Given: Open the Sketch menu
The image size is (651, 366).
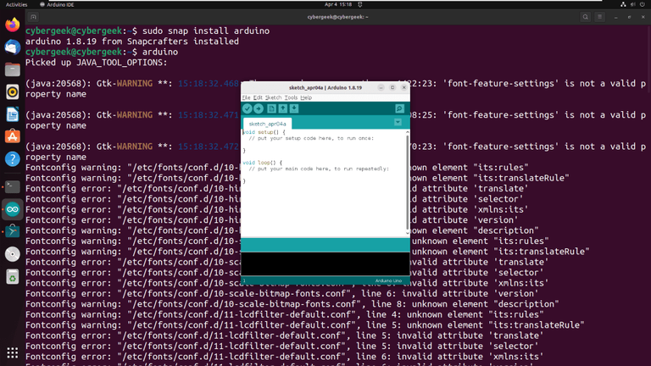Looking at the screenshot, I should 273,97.
